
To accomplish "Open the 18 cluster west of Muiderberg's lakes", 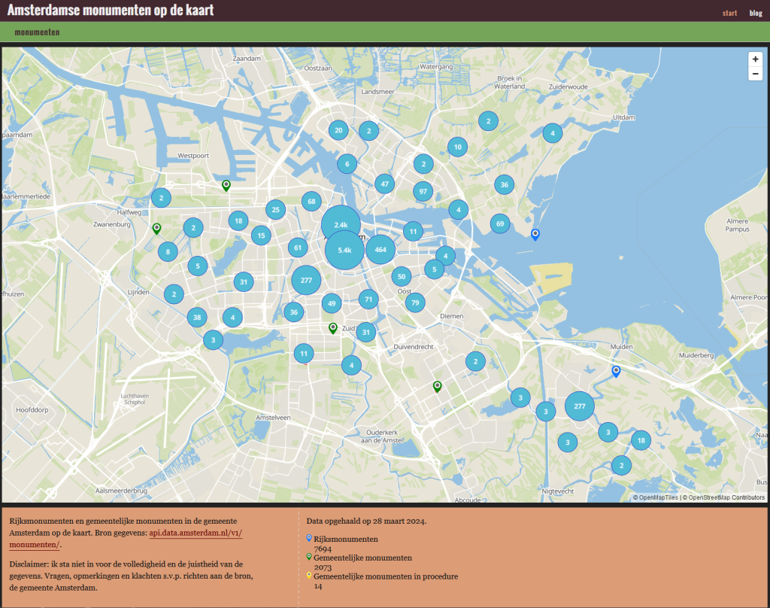I will point(641,440).
